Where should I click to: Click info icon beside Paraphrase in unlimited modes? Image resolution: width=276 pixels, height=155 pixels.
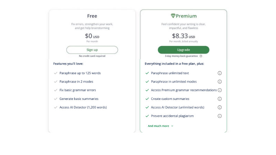219,82
